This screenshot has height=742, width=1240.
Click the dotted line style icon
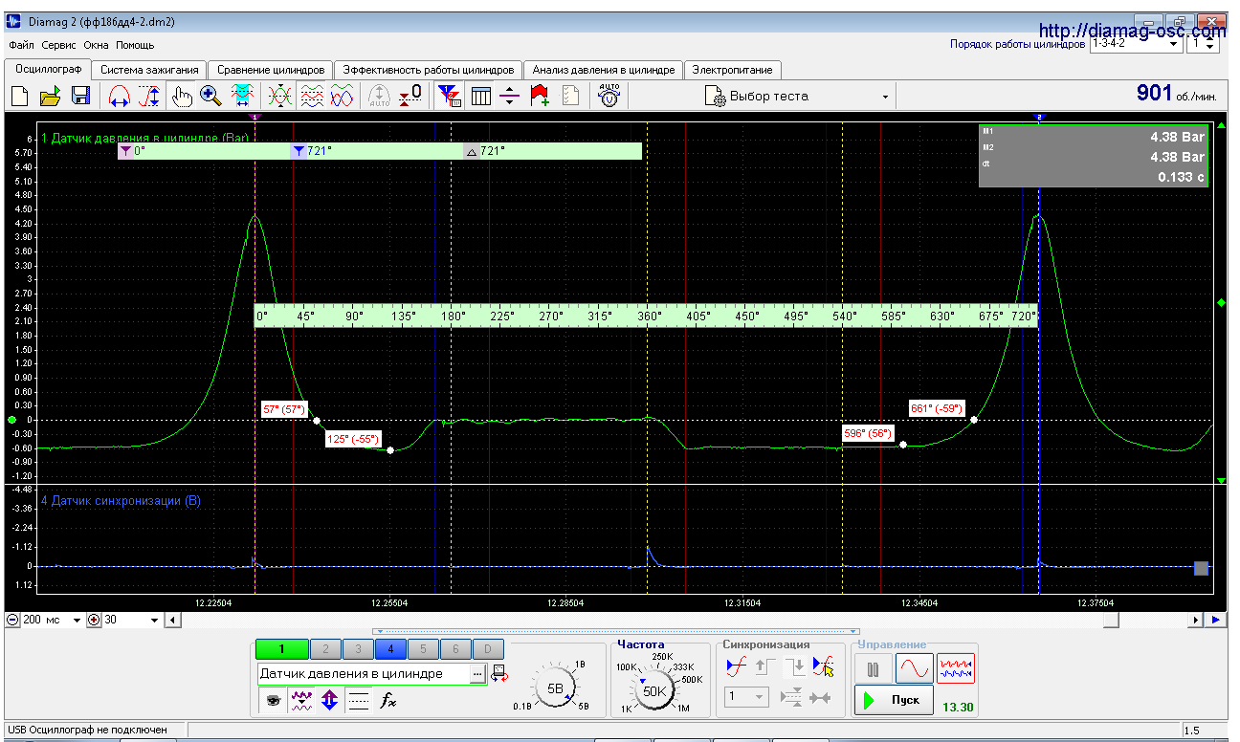click(x=358, y=701)
